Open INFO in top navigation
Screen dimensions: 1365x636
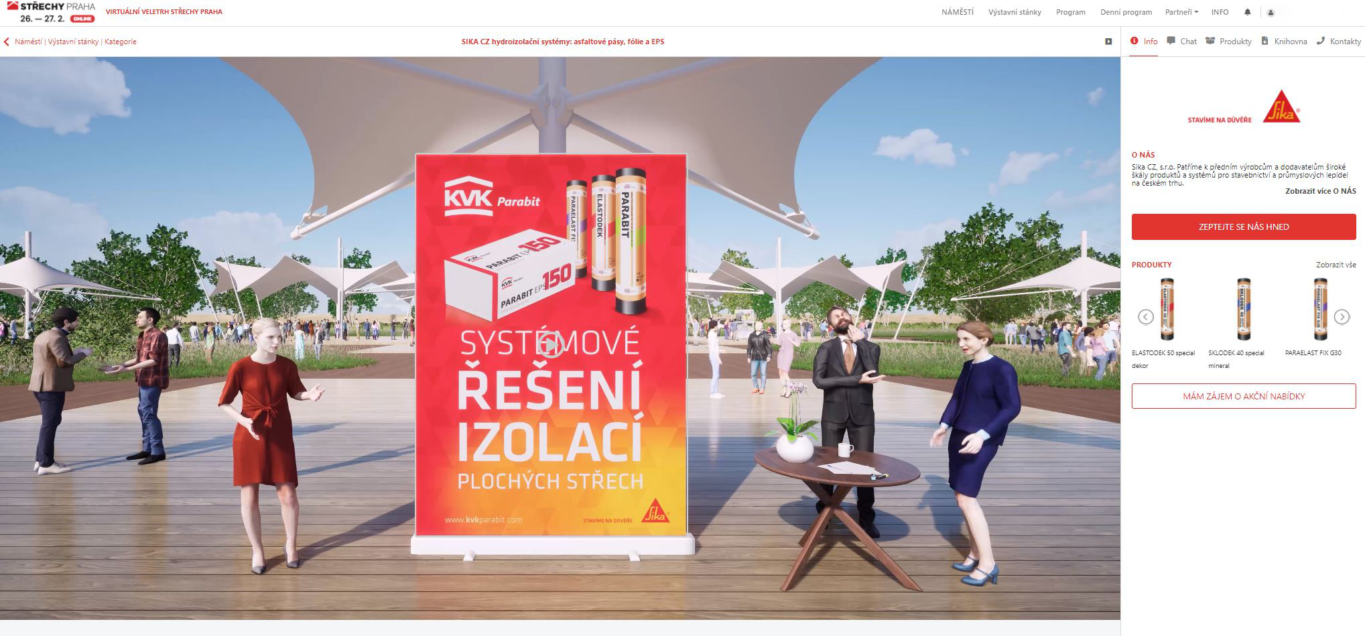[1220, 12]
